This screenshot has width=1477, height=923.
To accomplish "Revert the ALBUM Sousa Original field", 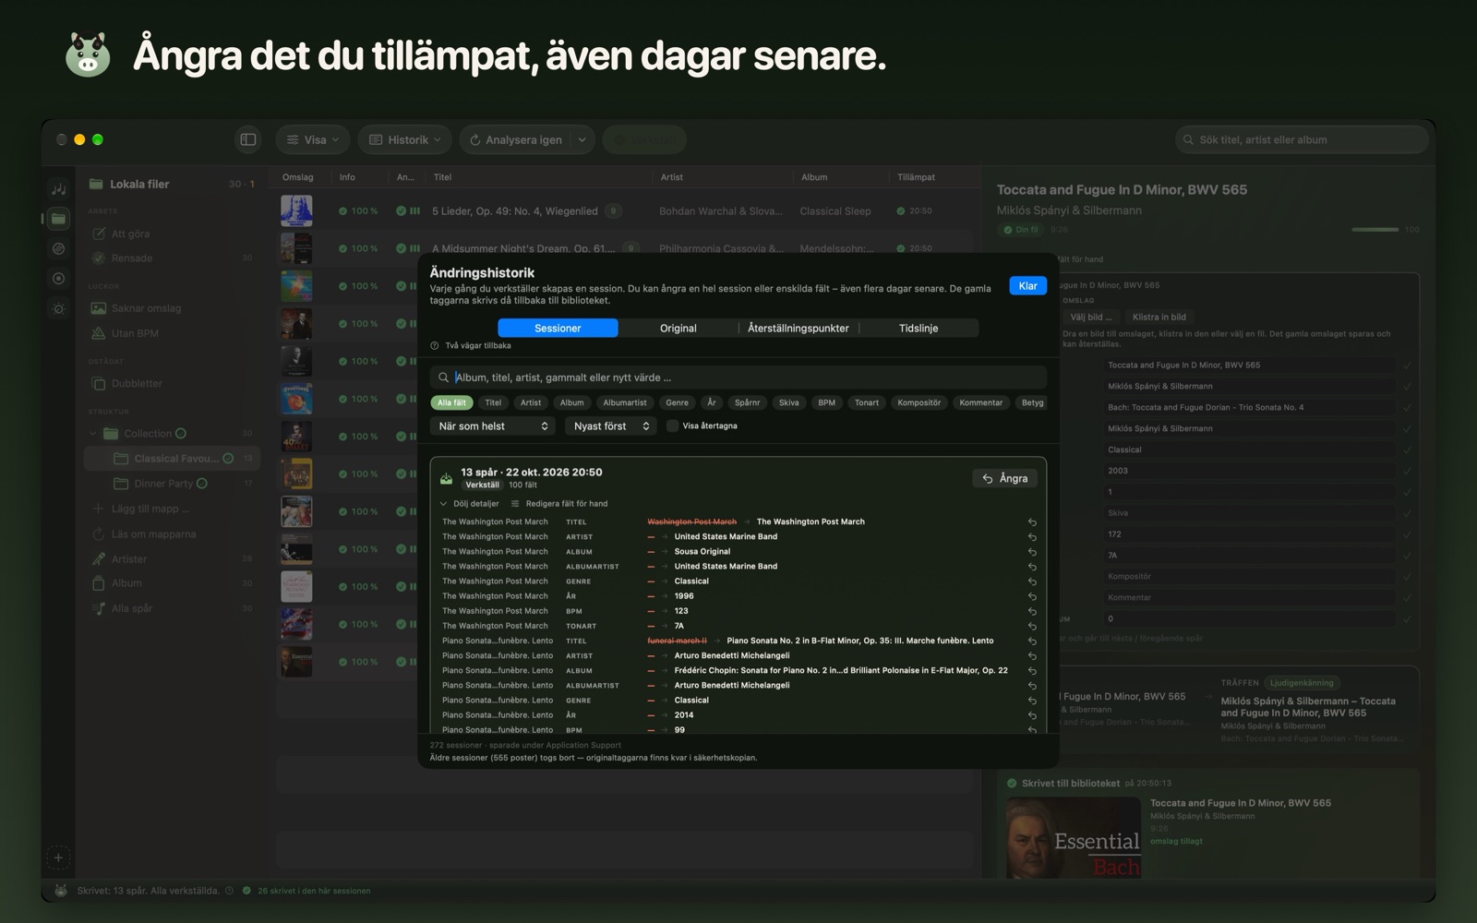I will (x=1032, y=552).
